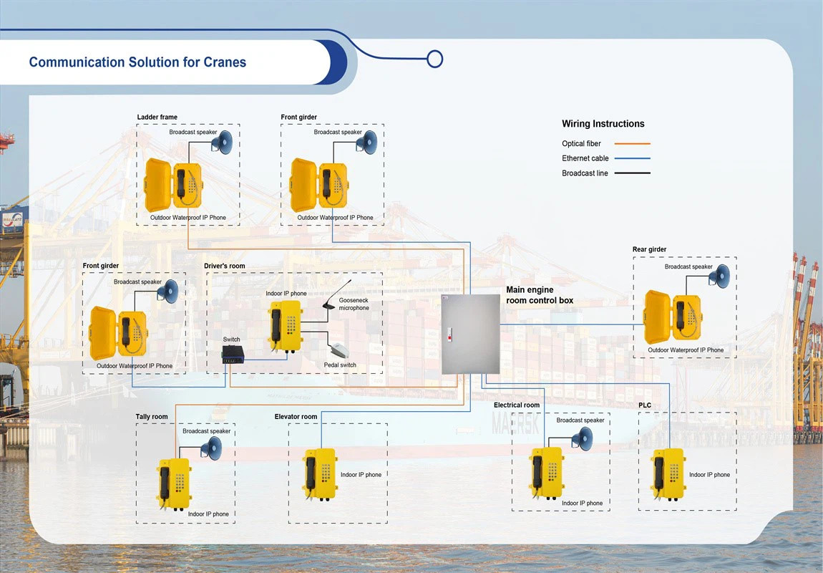Viewport: 823px width, 573px height.
Task: Click the Wiring Instructions heading
Action: click(x=603, y=124)
